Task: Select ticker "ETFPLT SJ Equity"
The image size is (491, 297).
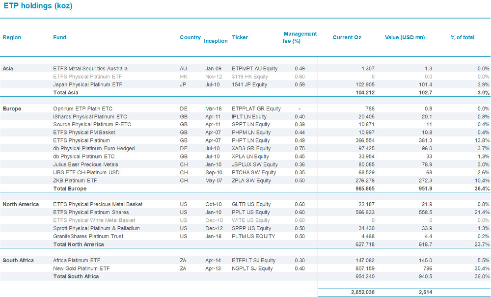Action: tap(254, 261)
